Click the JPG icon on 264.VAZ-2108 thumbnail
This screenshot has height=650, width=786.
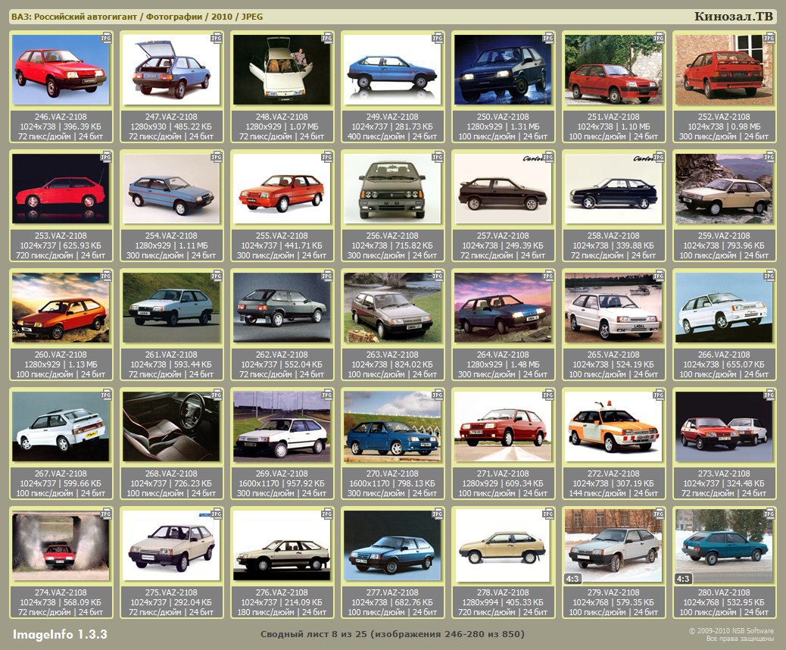[547, 275]
